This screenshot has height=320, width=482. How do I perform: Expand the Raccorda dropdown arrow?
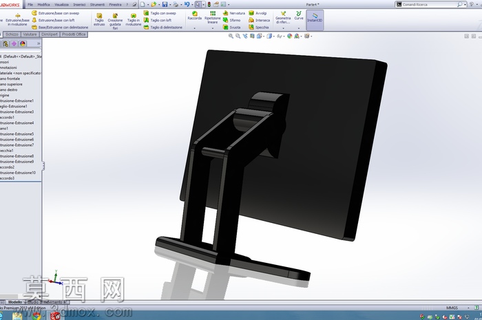tap(195, 28)
